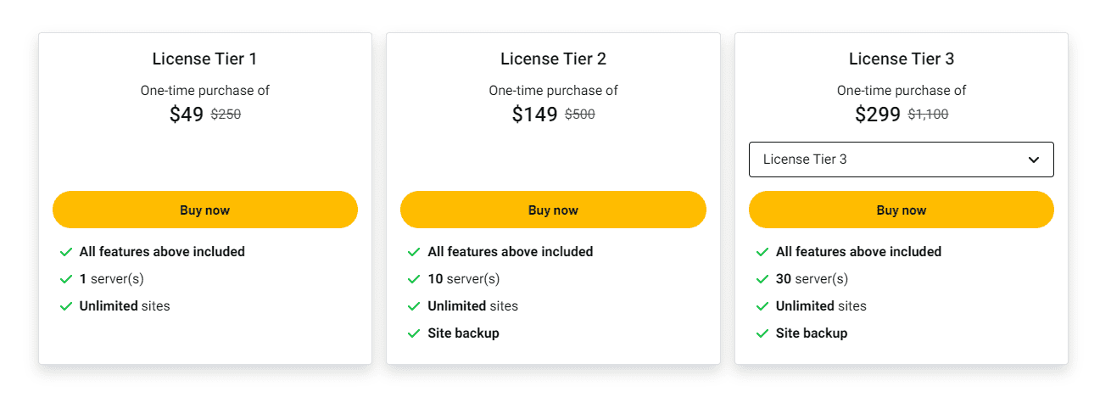Click the strikethrough $1,100 price
The height and width of the screenshot is (403, 1111).
coord(928,115)
